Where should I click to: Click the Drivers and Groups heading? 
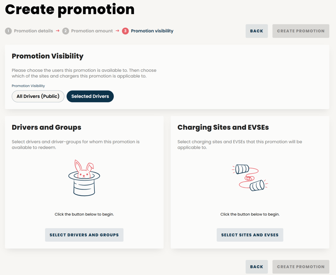coord(46,127)
